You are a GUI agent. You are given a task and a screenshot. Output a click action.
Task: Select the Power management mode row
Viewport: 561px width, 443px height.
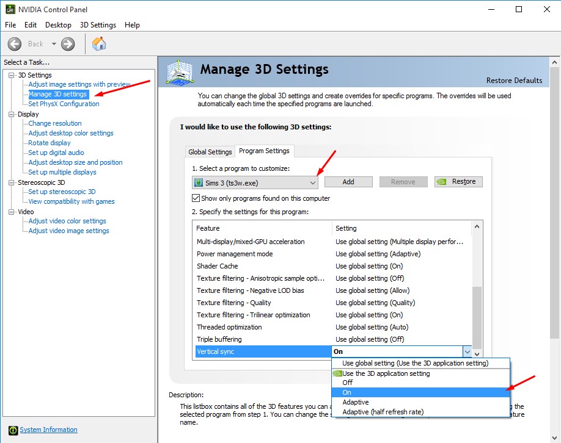point(334,254)
